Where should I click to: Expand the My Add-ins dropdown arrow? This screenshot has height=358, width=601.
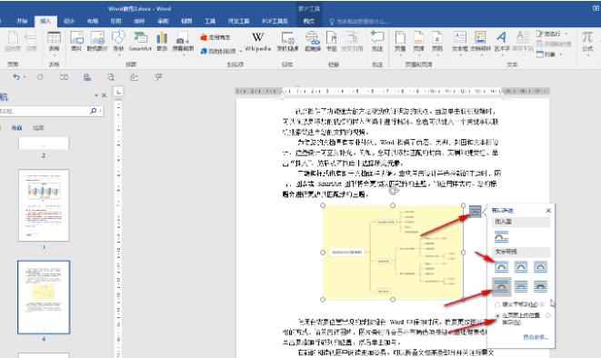[240, 51]
